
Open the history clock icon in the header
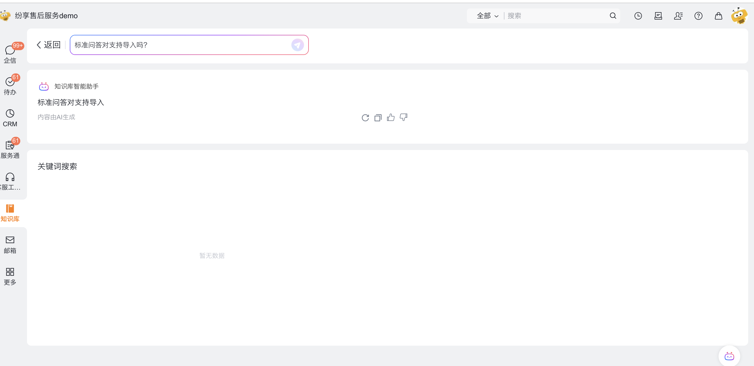(638, 16)
